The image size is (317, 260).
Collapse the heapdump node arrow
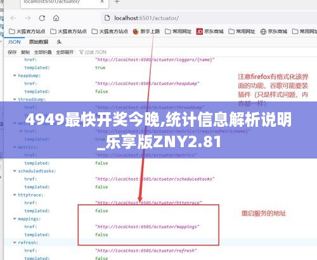[15, 75]
